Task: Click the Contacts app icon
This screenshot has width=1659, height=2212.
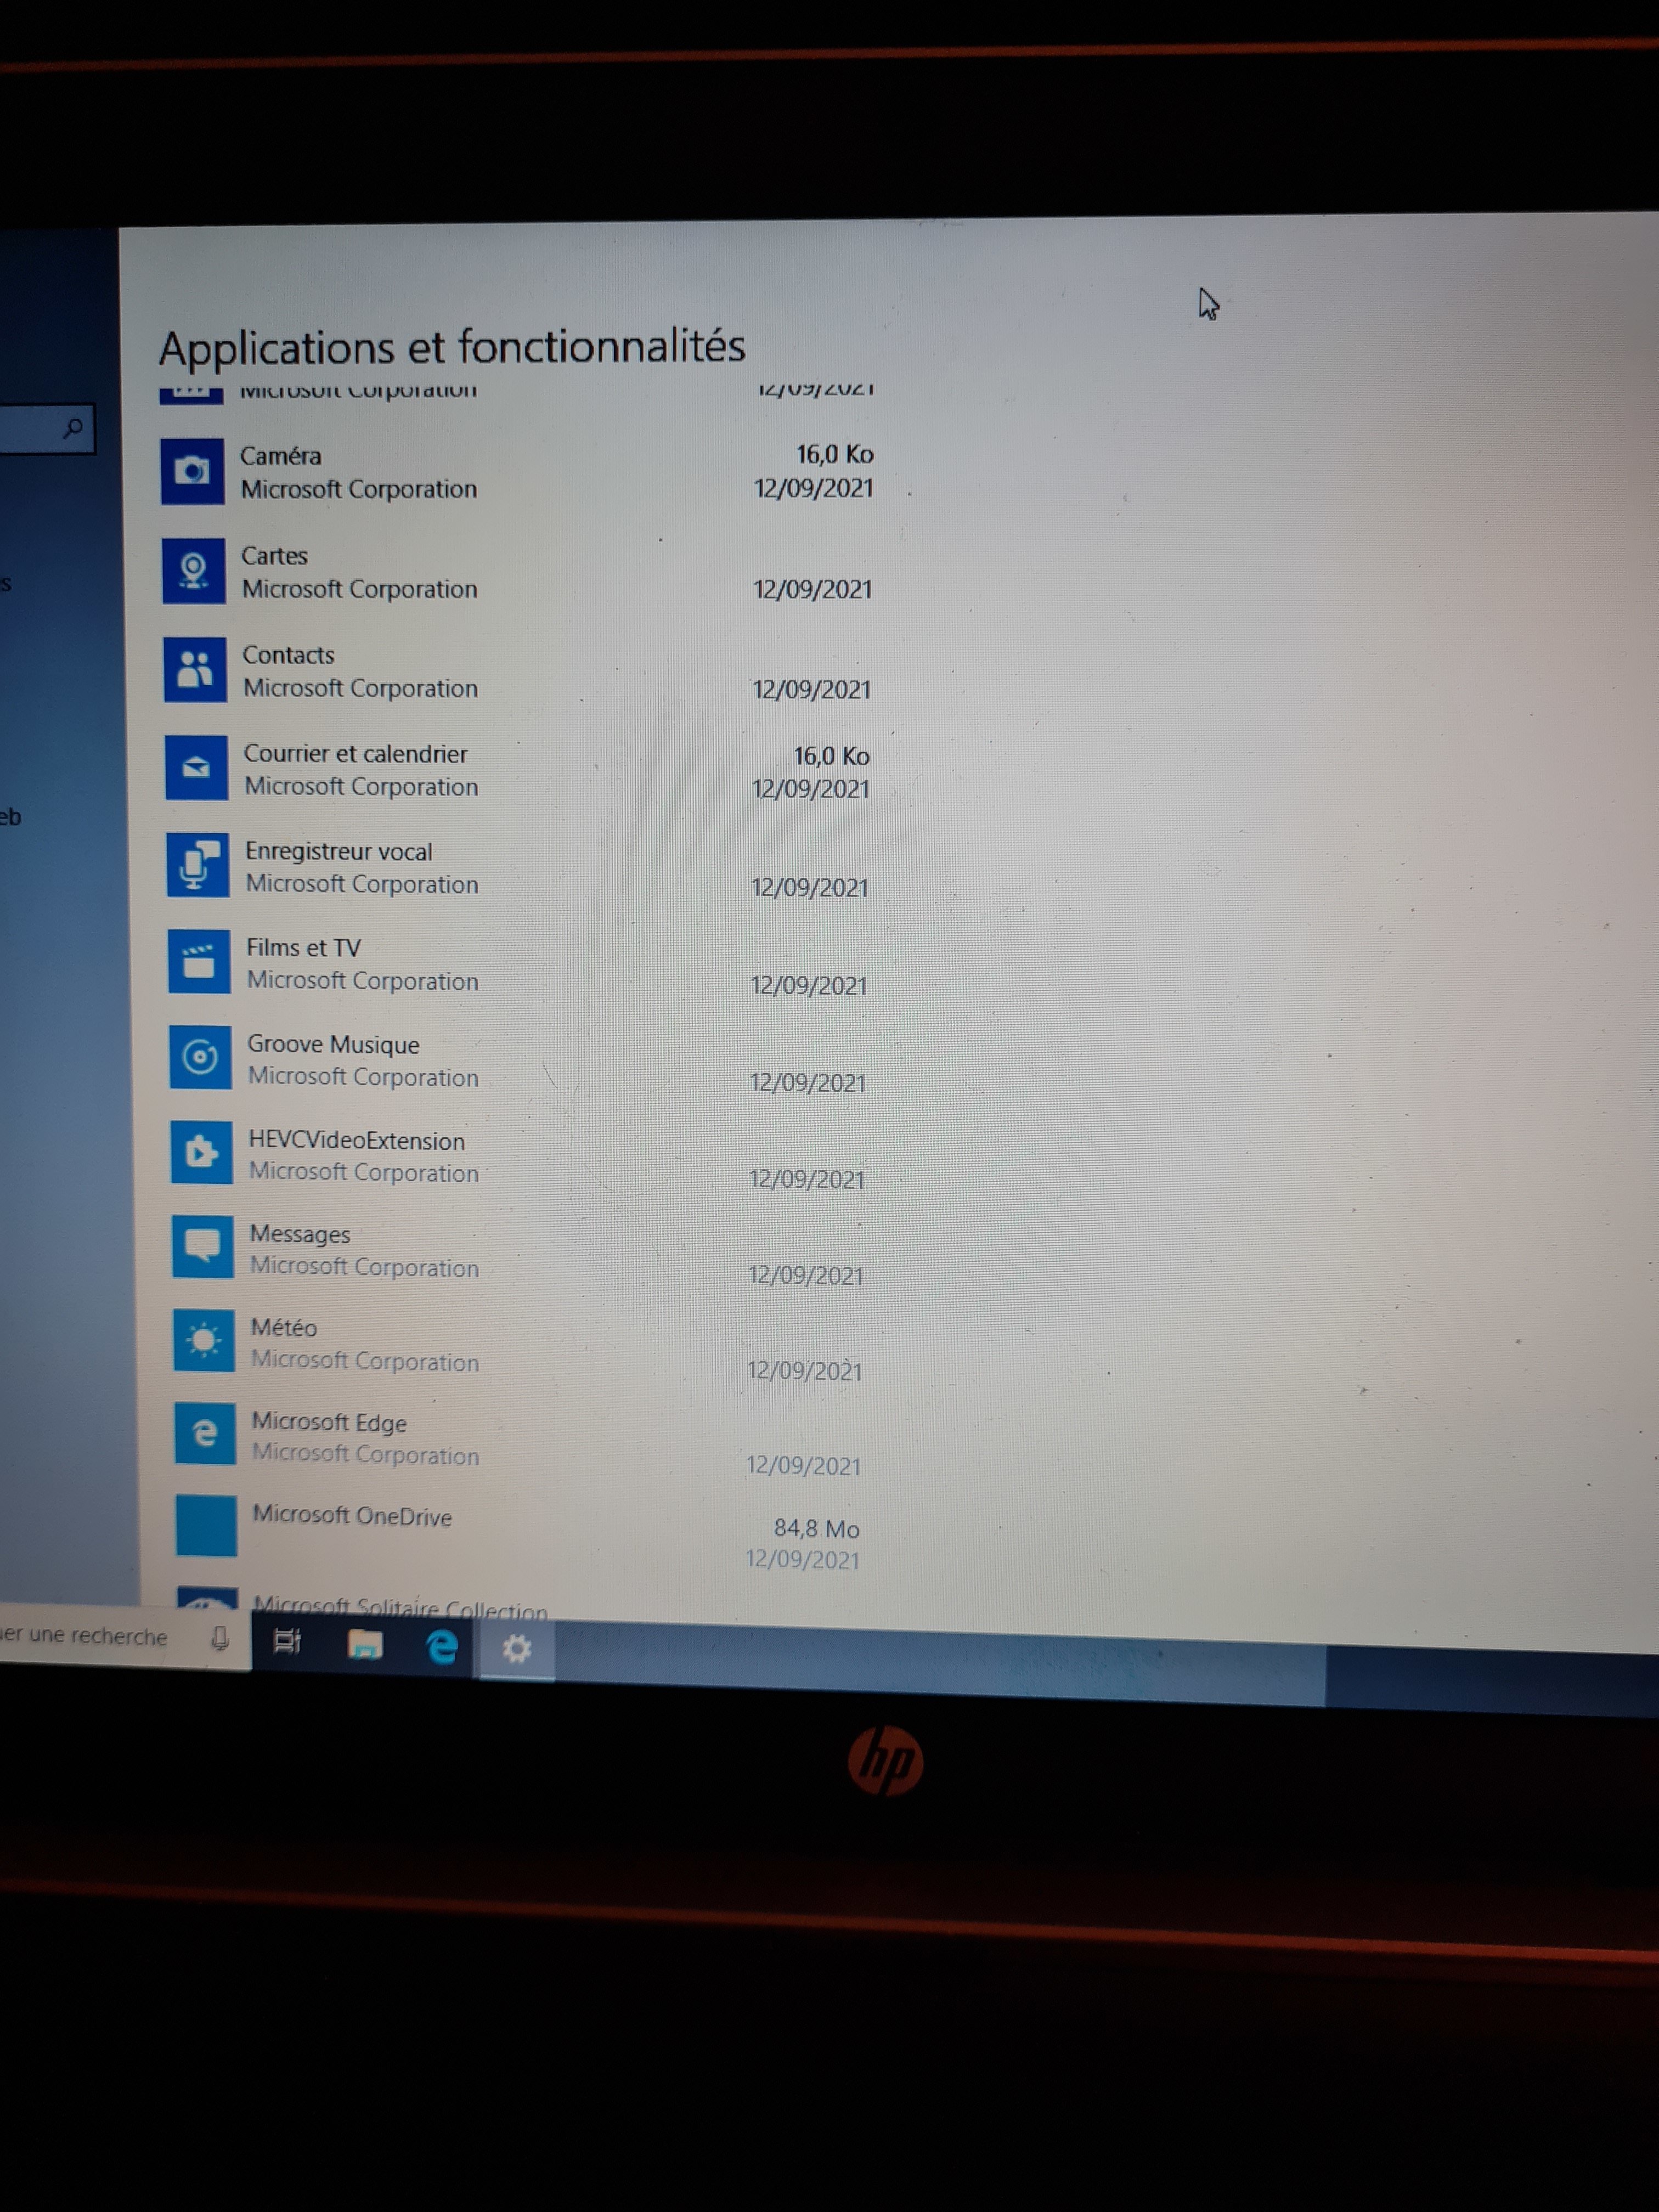Action: pos(195,669)
